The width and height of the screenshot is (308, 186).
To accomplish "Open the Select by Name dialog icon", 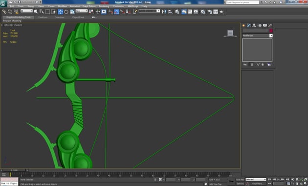I will [x=42, y=12].
